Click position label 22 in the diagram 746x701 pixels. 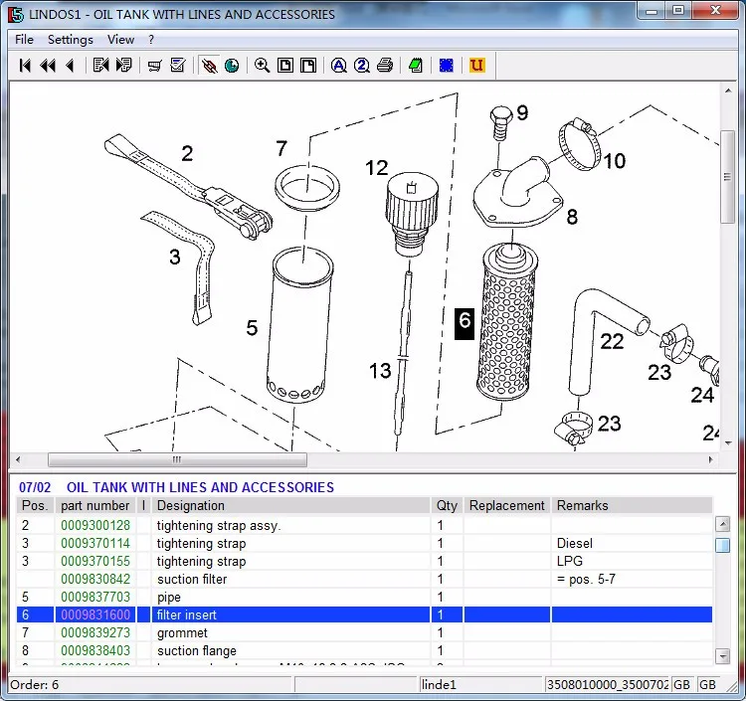(x=612, y=341)
